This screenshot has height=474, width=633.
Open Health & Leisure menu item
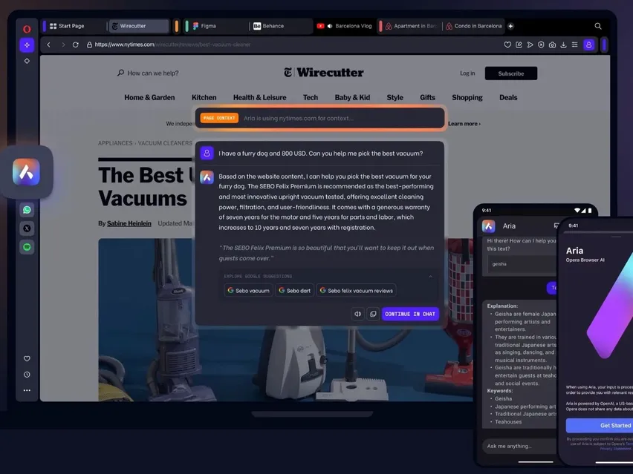(259, 97)
